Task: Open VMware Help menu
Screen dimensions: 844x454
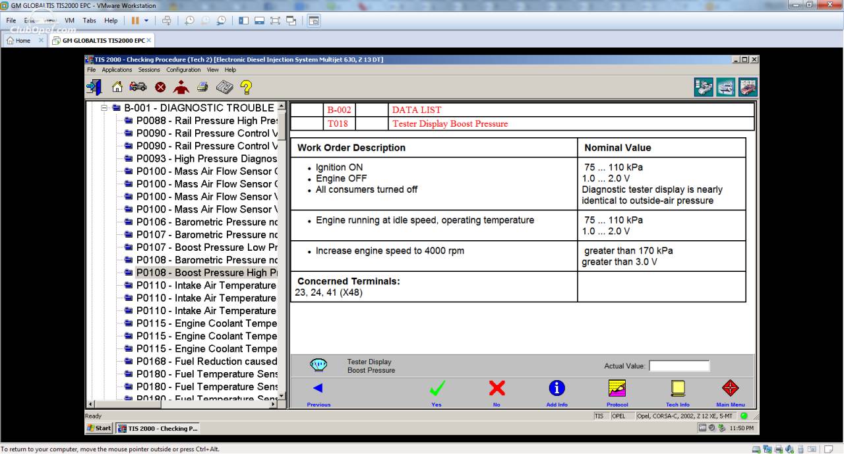Action: pyautogui.click(x=111, y=20)
